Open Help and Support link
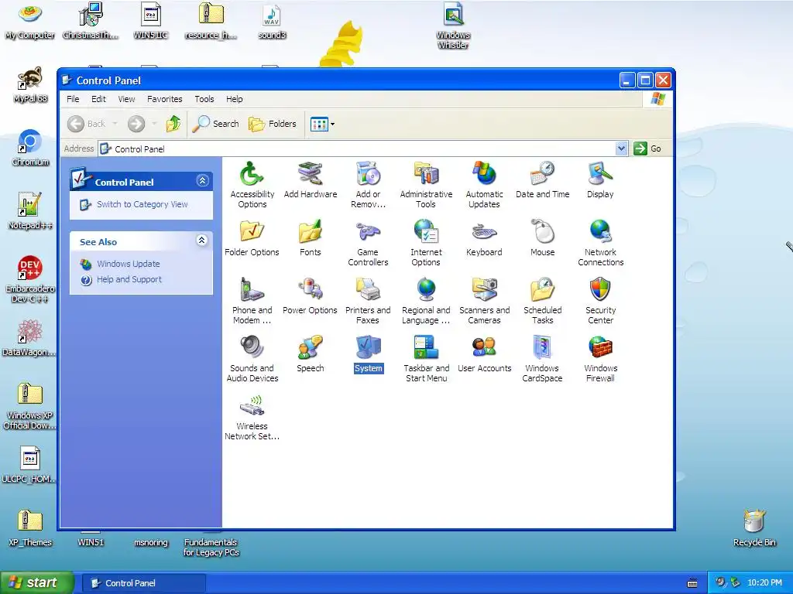Viewport: 793px width, 594px height. coord(129,279)
